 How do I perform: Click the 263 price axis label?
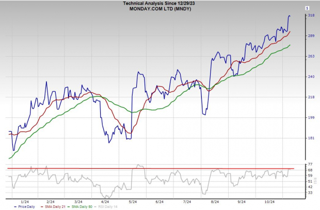pyautogui.click(x=311, y=57)
